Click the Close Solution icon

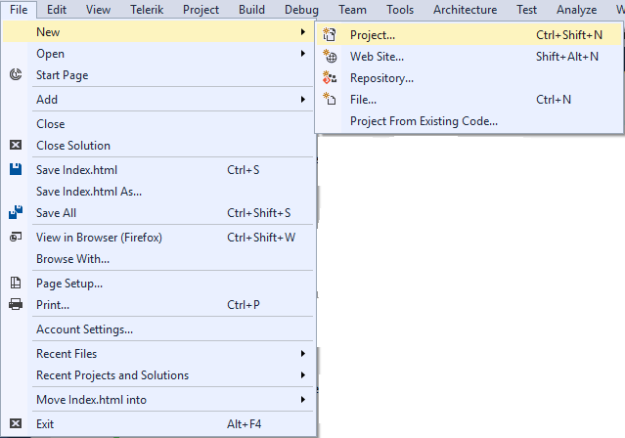[x=16, y=145]
